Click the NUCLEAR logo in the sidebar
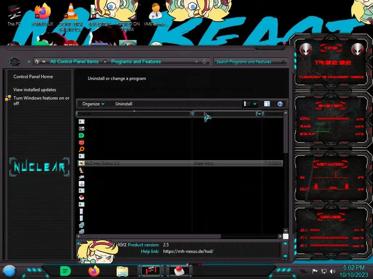This screenshot has width=373, height=279. [39, 167]
